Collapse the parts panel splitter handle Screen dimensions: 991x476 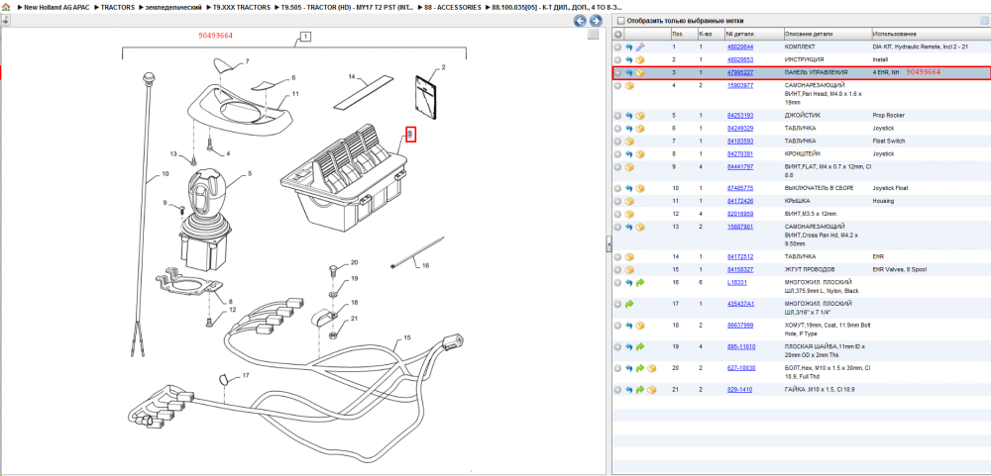tap(608, 243)
